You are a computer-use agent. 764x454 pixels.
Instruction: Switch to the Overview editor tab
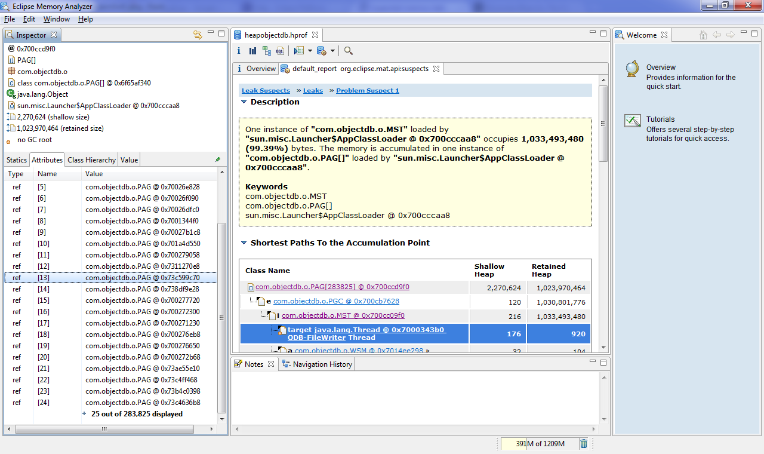tap(256, 69)
